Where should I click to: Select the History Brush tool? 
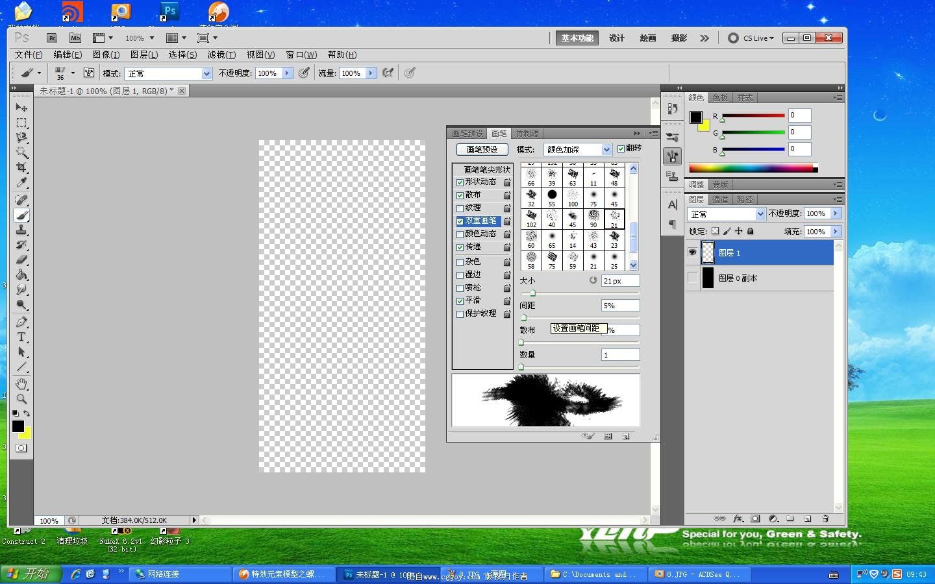(21, 245)
